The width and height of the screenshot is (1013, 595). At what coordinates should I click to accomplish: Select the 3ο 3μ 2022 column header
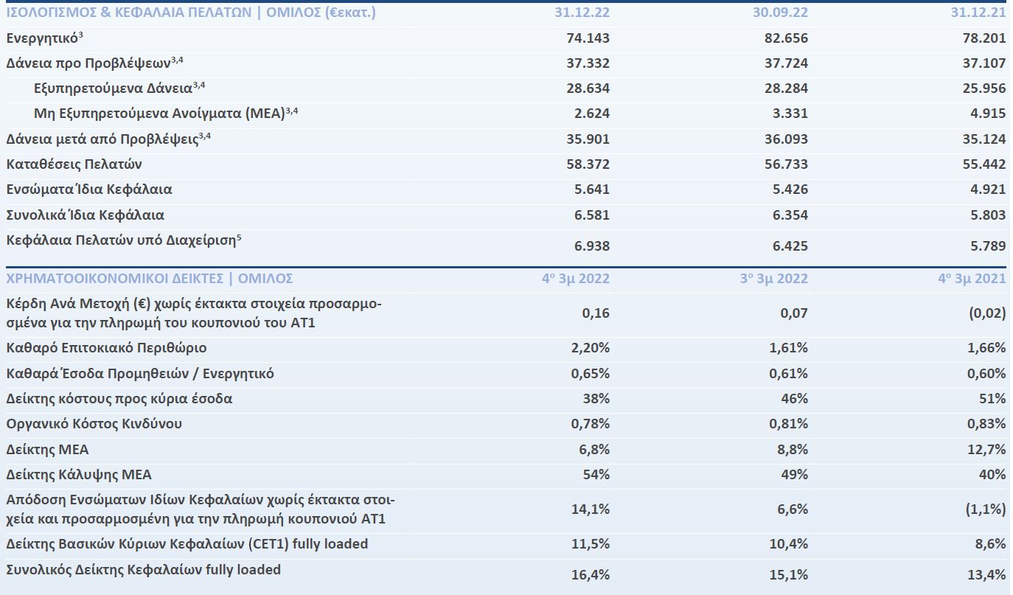[x=774, y=278]
